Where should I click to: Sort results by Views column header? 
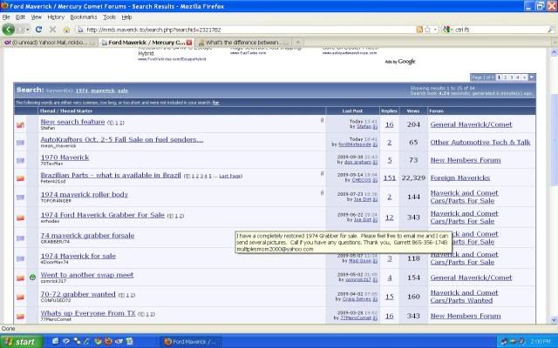(412, 110)
